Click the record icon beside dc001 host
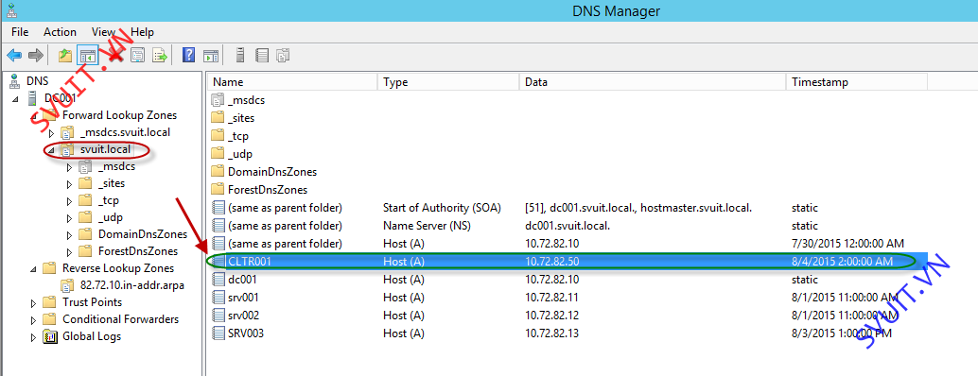The image size is (978, 376). click(x=218, y=280)
